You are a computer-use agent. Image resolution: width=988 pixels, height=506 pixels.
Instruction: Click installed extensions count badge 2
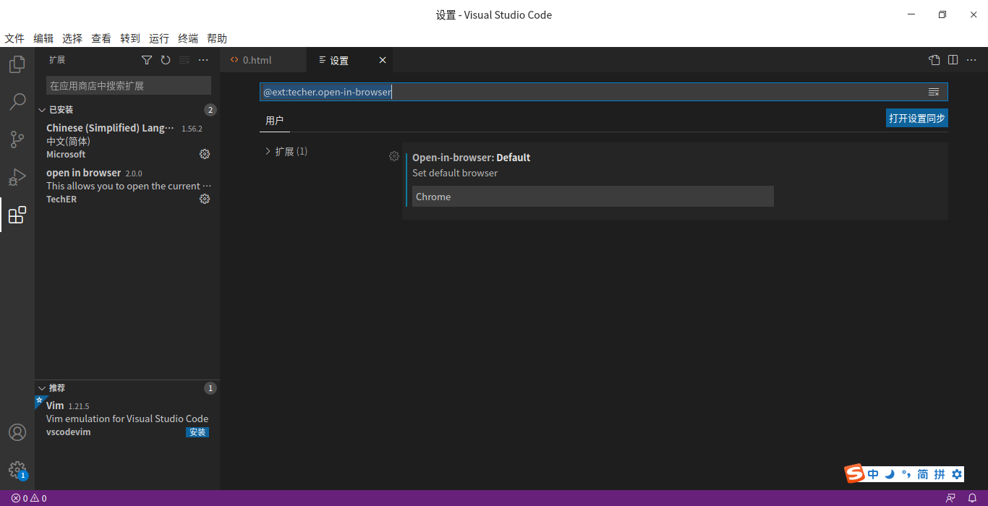tap(210, 110)
